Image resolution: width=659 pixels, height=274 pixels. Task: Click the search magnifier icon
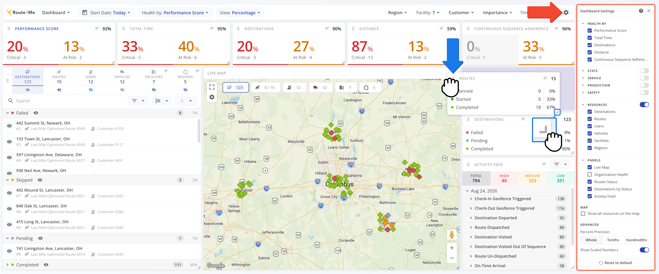pyautogui.click(x=11, y=101)
